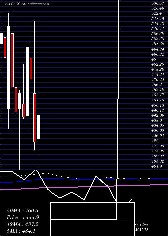The width and height of the screenshot is (168, 236).
Task: Click the 434.05 price axis label
Action: (158, 126)
